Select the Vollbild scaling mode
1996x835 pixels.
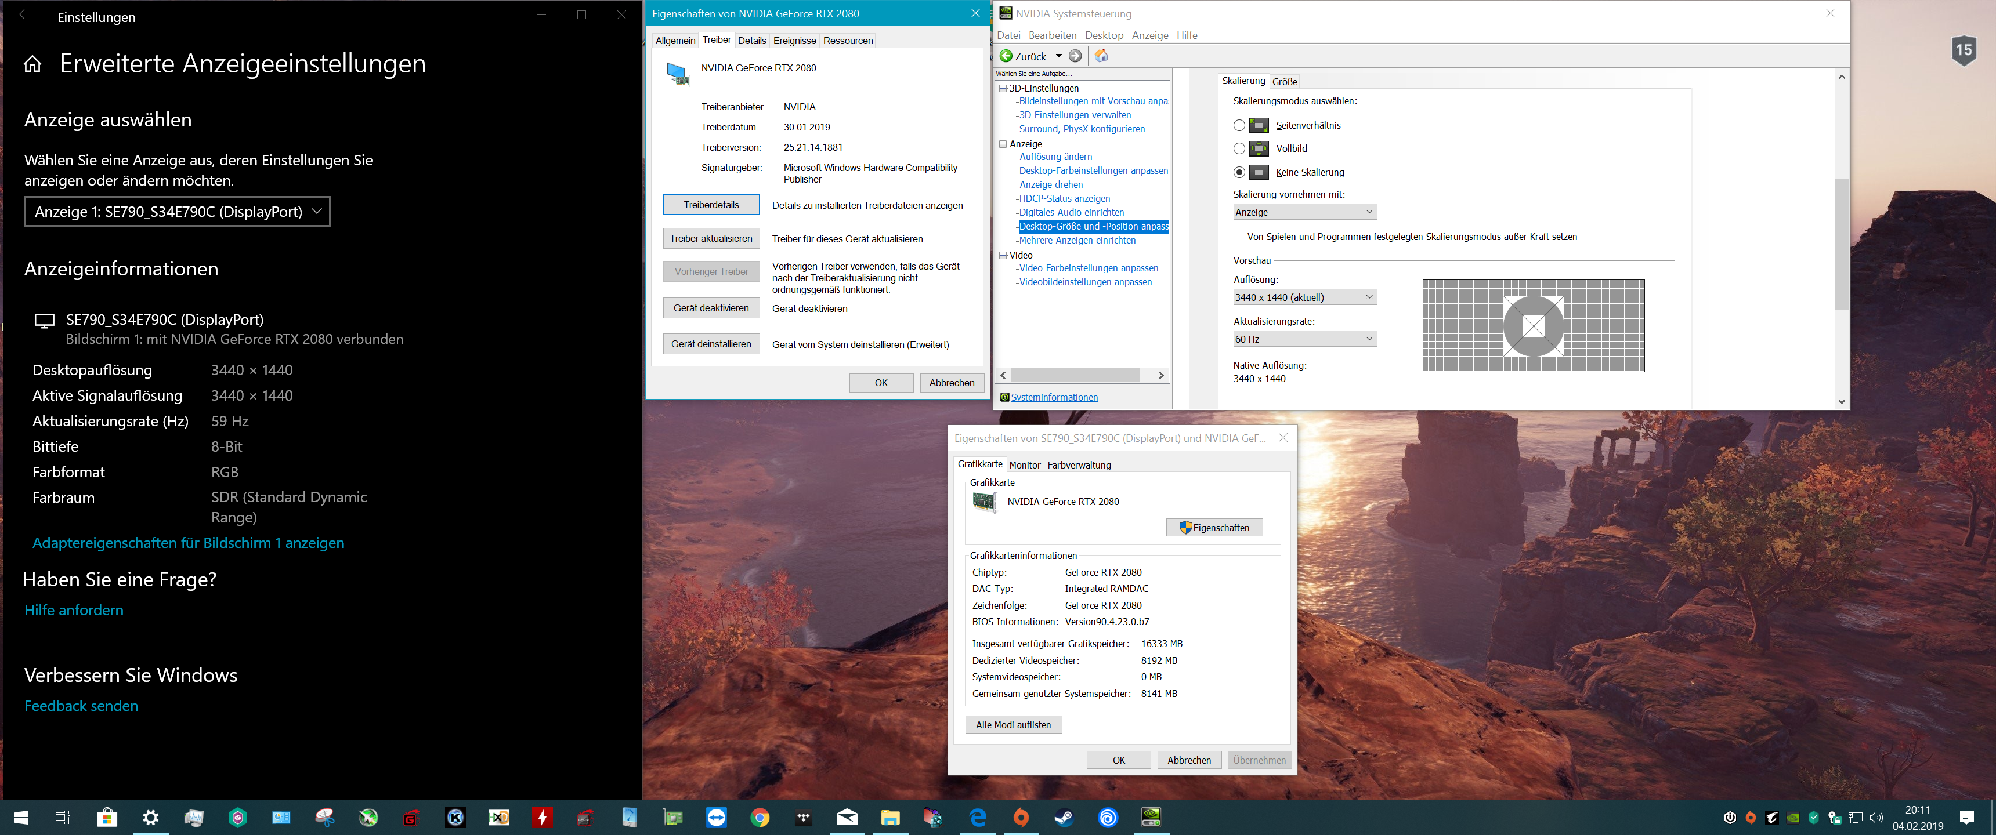1239,148
